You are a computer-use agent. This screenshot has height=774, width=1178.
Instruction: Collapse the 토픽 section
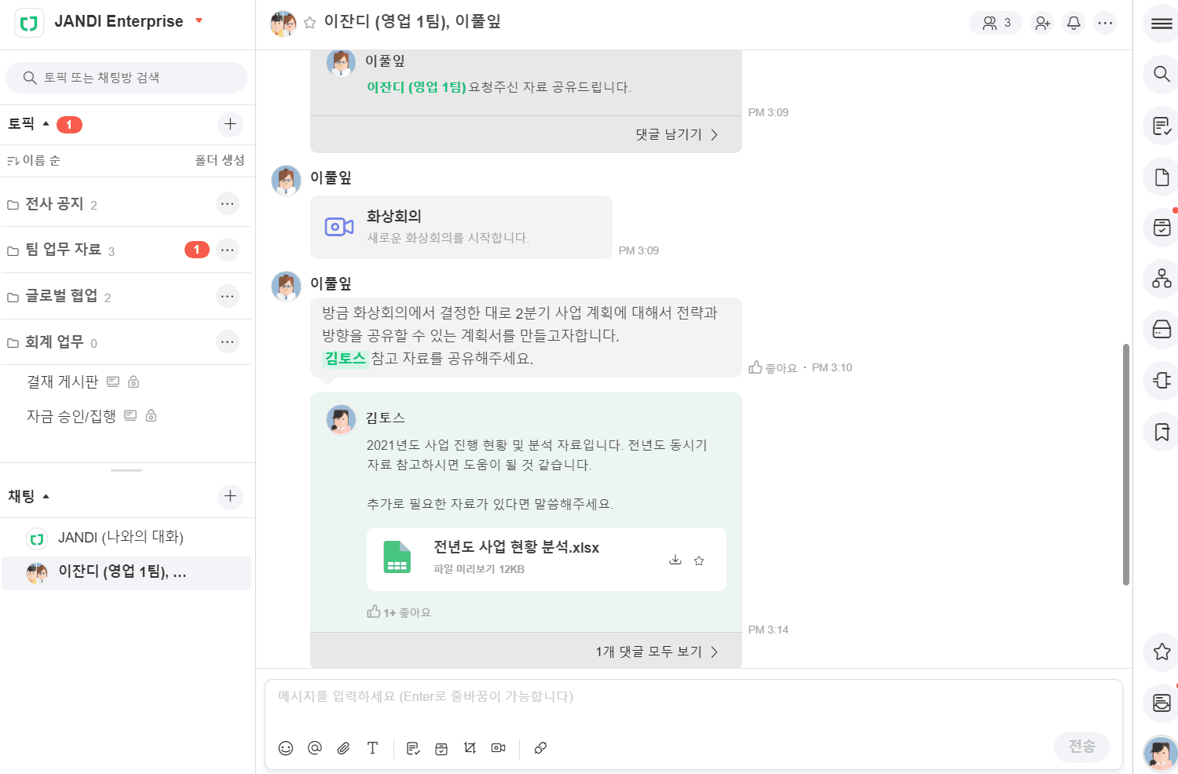(x=46, y=124)
